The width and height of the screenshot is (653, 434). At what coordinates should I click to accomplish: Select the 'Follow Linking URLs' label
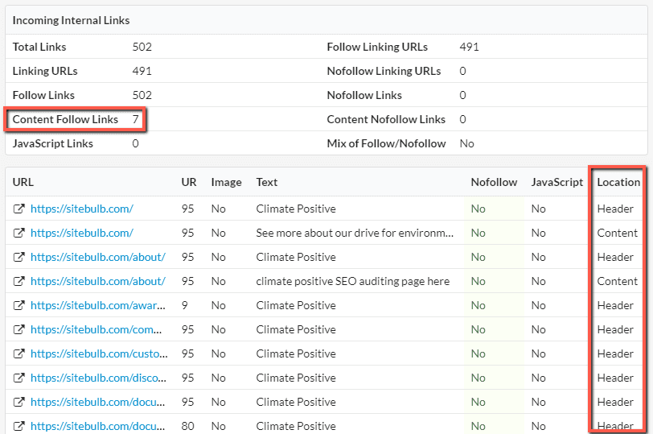377,47
